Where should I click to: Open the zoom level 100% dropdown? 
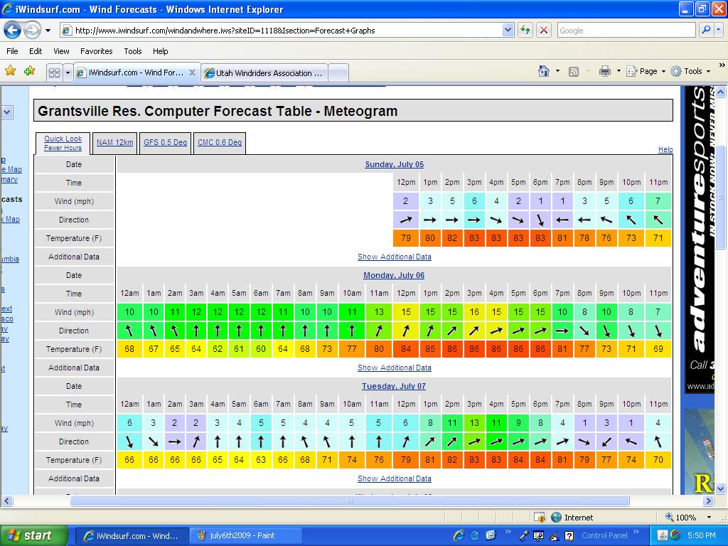click(x=708, y=518)
